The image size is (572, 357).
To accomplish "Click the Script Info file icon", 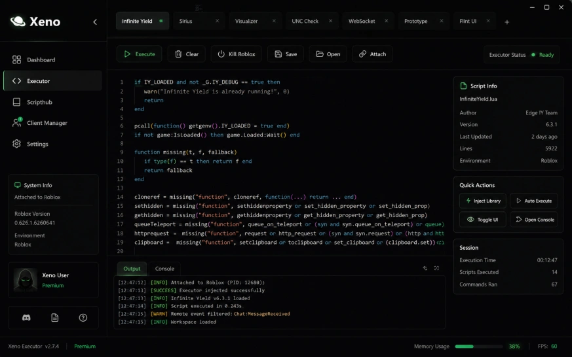I will pyautogui.click(x=463, y=86).
